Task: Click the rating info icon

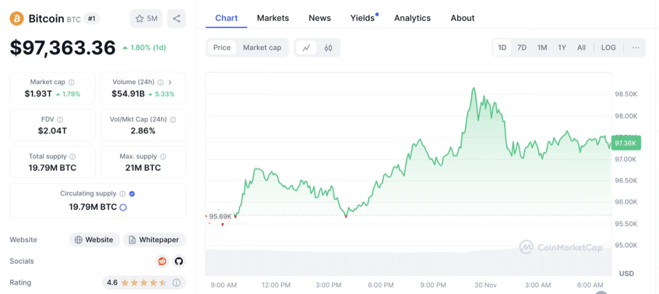Action: (176, 282)
